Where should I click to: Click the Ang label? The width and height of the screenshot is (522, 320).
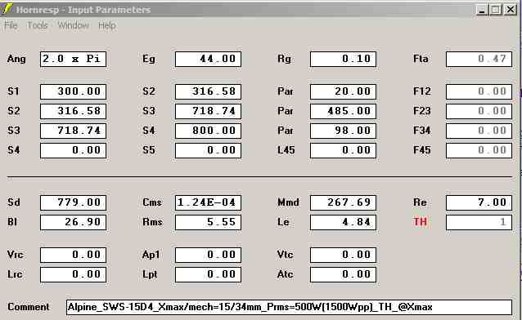(16, 59)
